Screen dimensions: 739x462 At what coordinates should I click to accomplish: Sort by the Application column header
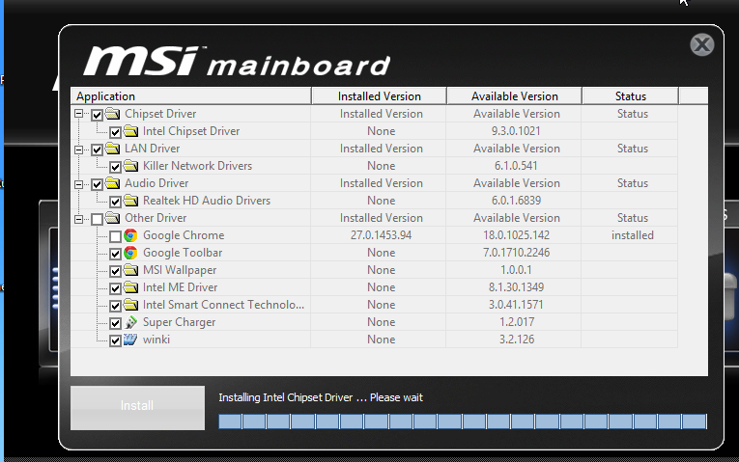click(190, 95)
